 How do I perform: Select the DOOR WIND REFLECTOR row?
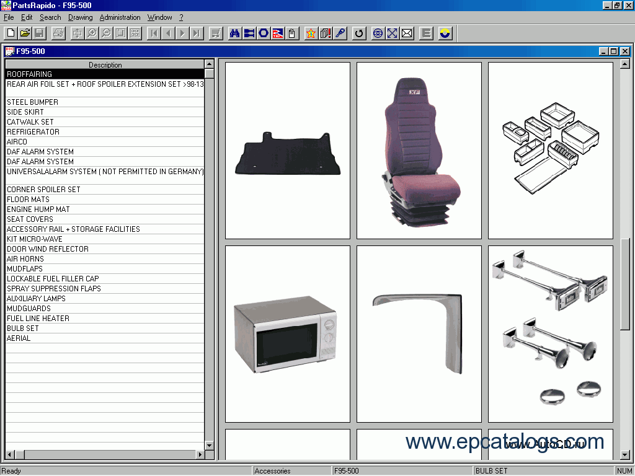click(x=105, y=249)
